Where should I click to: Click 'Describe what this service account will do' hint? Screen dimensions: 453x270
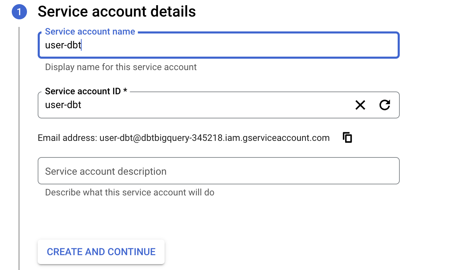tap(130, 192)
